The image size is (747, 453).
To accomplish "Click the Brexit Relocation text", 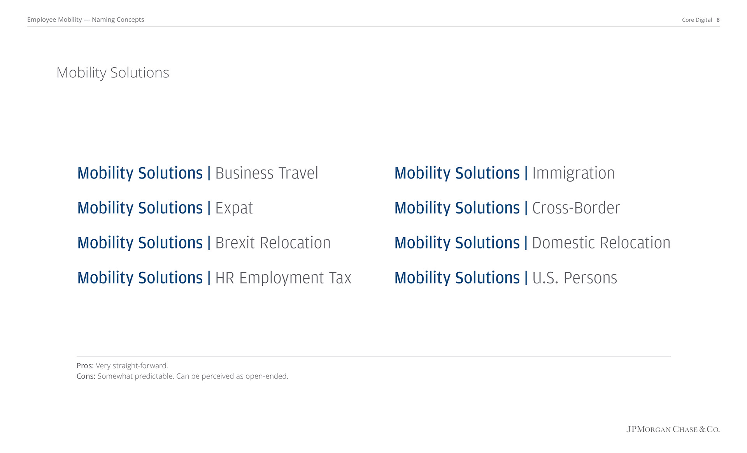I will click(x=273, y=243).
